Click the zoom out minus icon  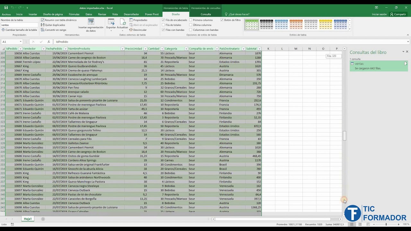click(374, 224)
